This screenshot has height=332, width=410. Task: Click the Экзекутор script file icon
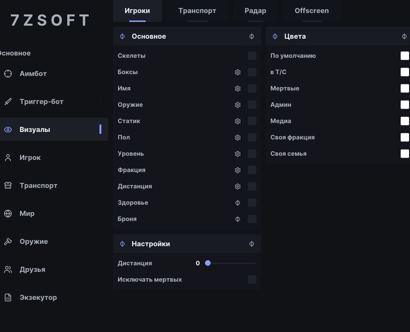point(8,297)
